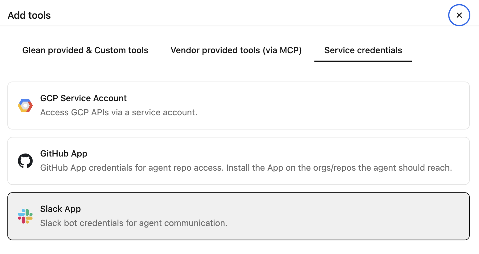Switch to Glean provided & Custom tools tab

[85, 50]
